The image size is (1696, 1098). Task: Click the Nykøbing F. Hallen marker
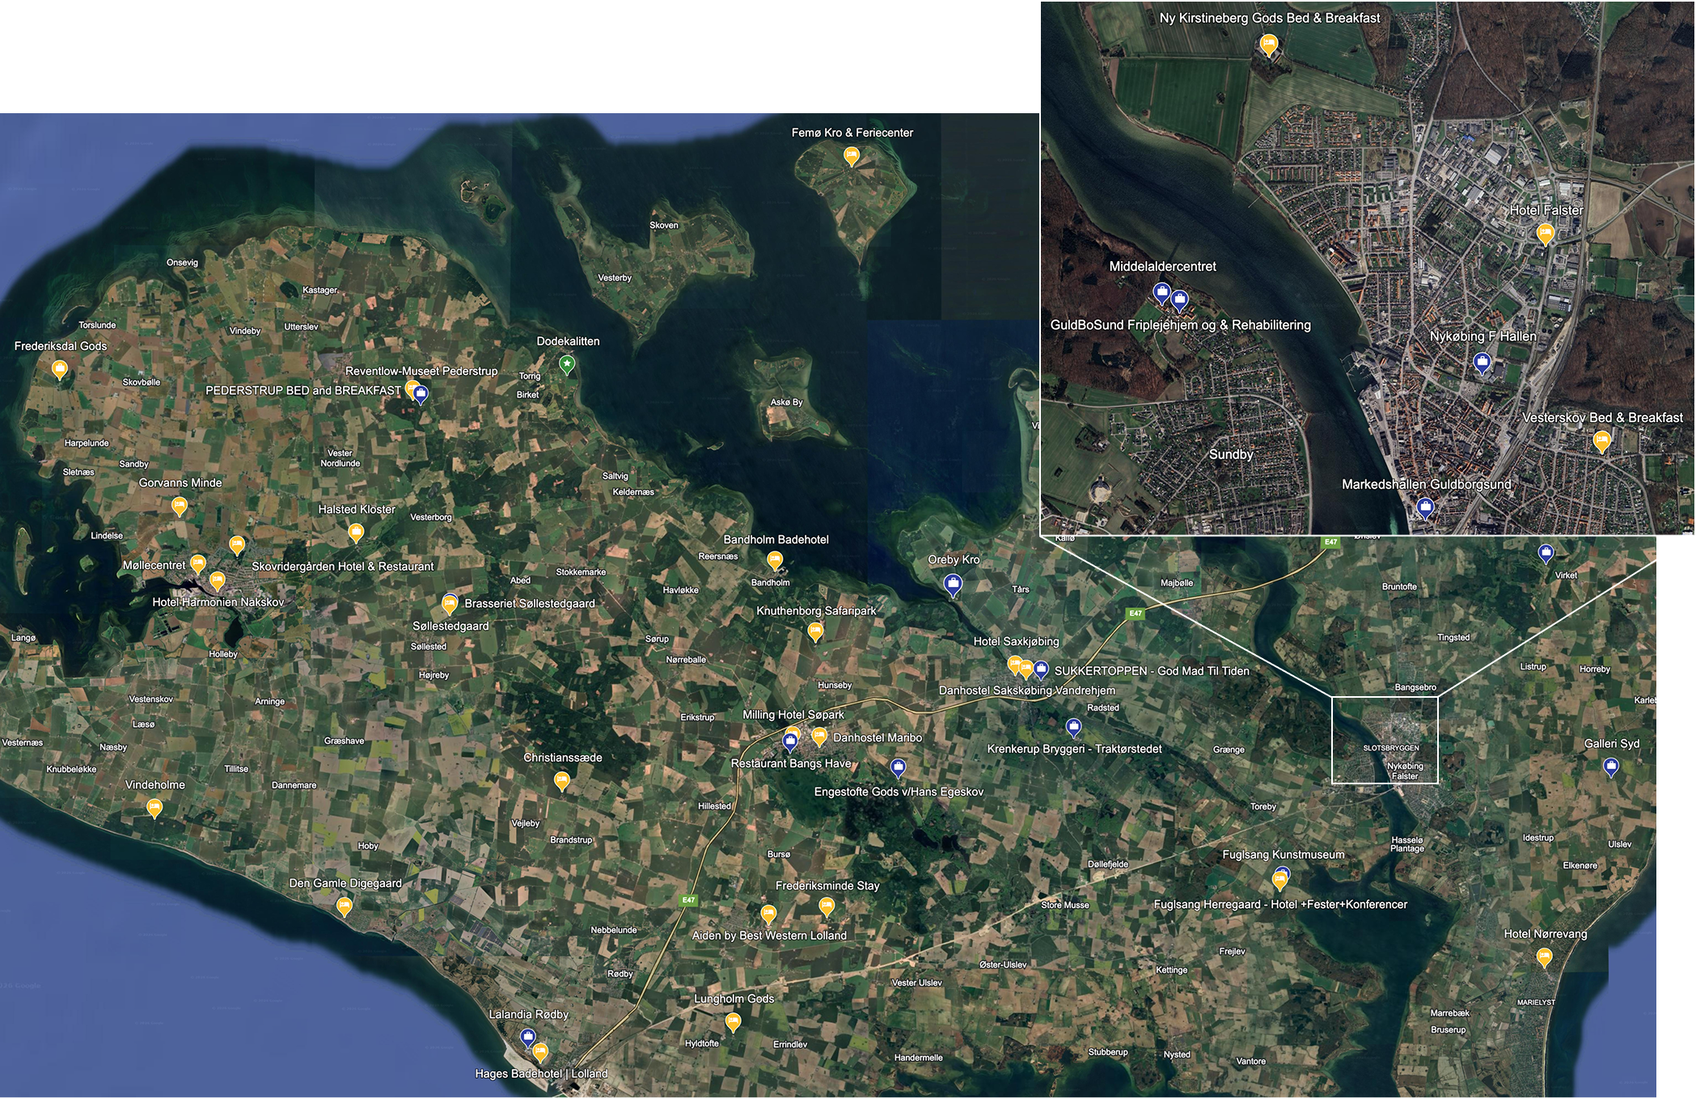click(1482, 362)
